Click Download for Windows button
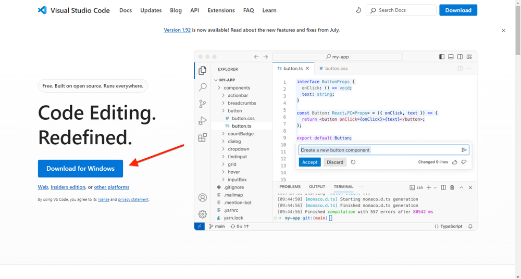The height and width of the screenshot is (279, 521). (x=80, y=169)
